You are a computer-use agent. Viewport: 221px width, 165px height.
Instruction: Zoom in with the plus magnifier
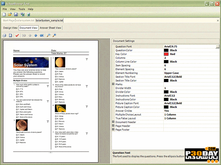point(55,35)
